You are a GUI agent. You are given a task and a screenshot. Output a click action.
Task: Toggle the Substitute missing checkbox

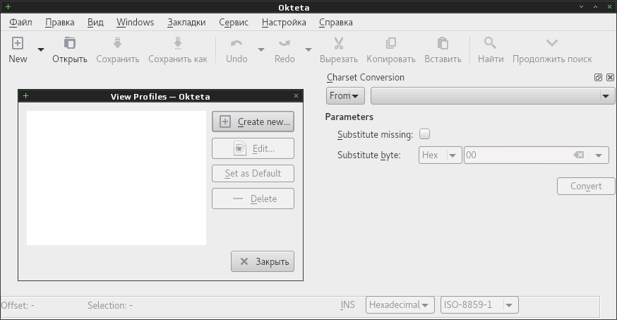[424, 134]
